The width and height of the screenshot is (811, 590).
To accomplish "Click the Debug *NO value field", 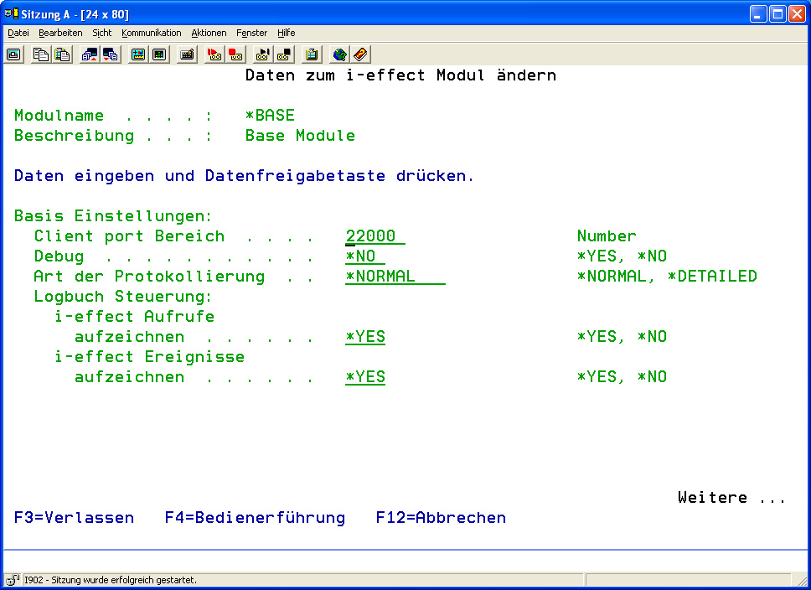I will pyautogui.click(x=364, y=256).
